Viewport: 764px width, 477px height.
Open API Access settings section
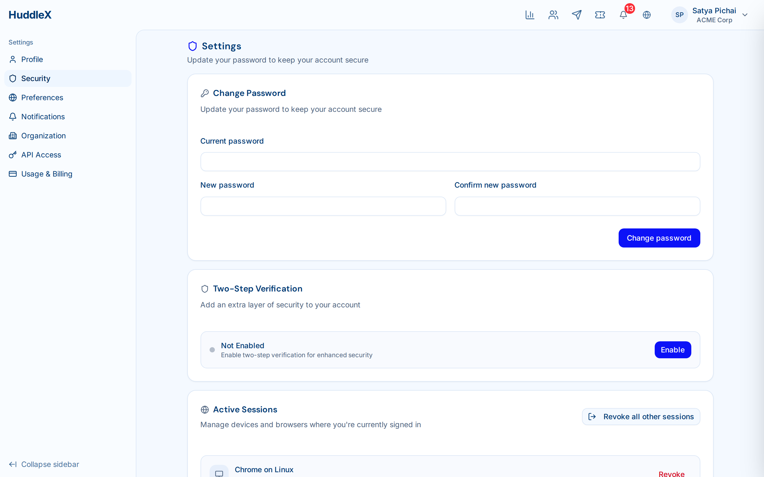tap(68, 155)
